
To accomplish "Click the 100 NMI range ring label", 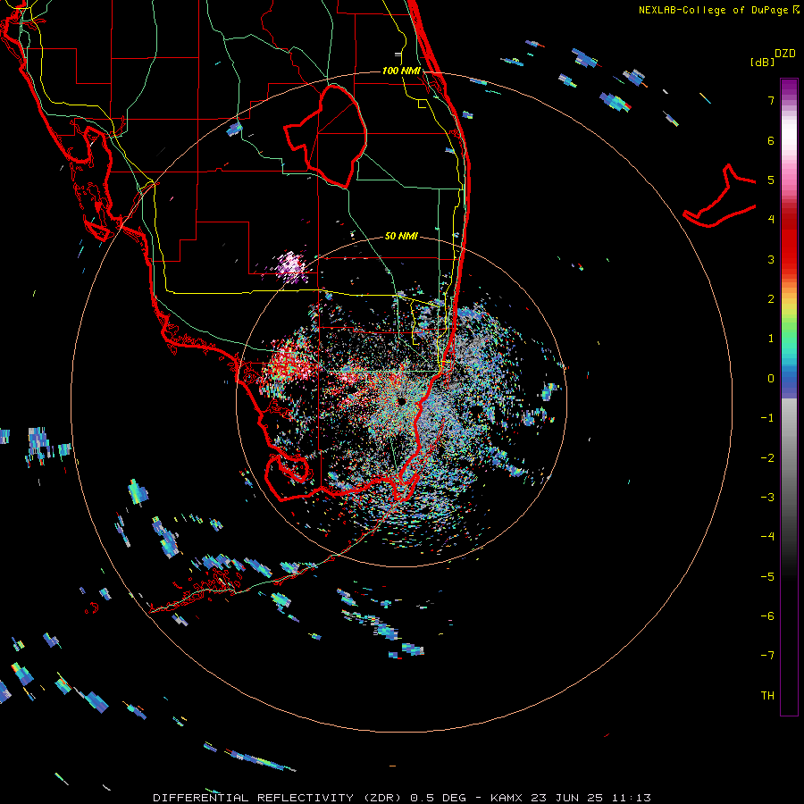I will (401, 71).
